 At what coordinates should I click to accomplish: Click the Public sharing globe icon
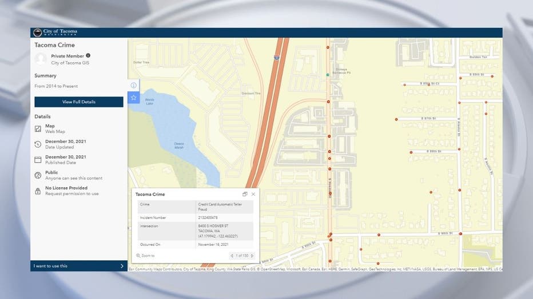pyautogui.click(x=38, y=175)
